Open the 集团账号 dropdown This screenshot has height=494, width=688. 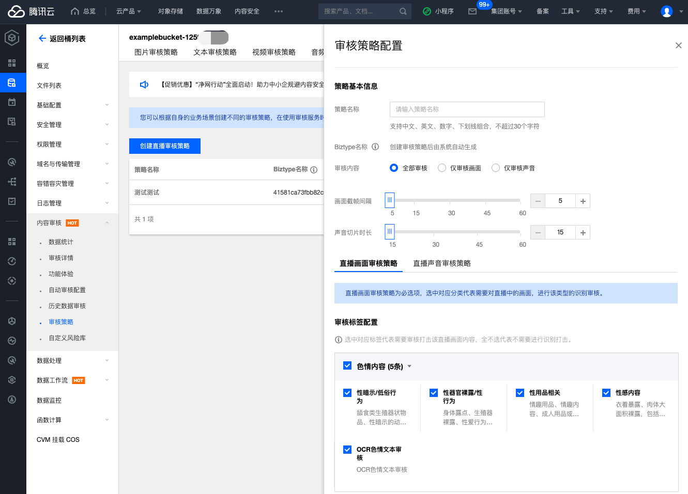pos(507,11)
